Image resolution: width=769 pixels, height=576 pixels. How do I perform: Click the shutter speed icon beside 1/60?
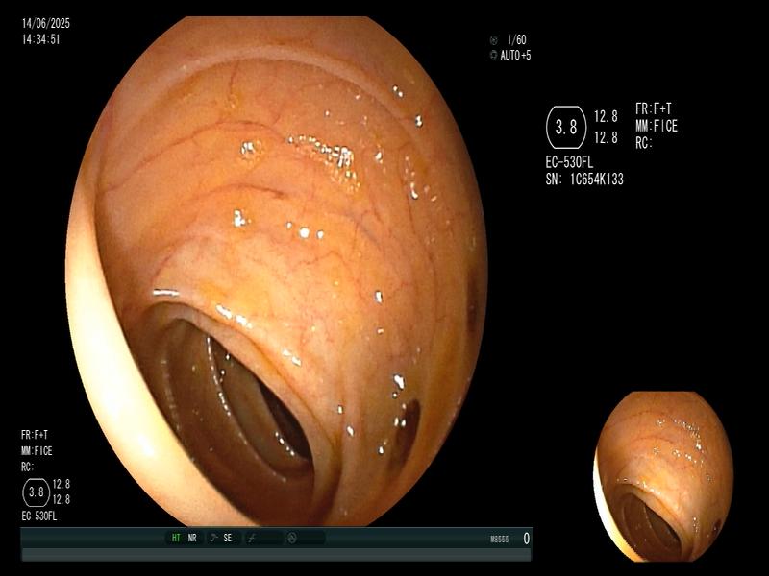pyautogui.click(x=493, y=40)
